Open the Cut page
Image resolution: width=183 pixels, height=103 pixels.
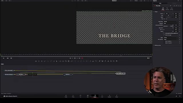pyautogui.click(x=80, y=96)
